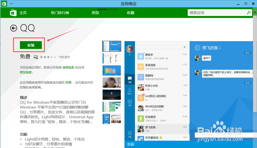The height and width of the screenshot is (148, 257).
Task: Select the second screenshot thumbnail
Action: [112, 58]
